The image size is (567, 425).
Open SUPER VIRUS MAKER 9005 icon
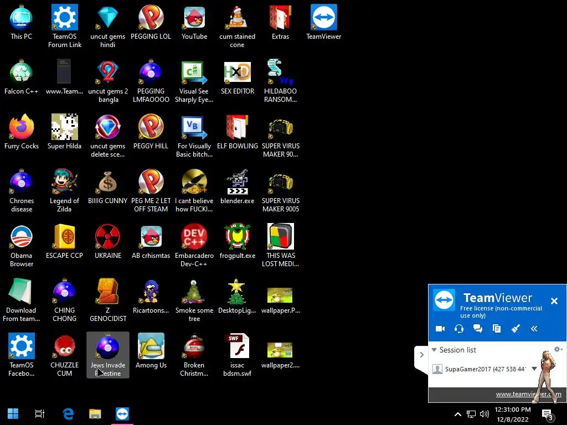pos(280,190)
